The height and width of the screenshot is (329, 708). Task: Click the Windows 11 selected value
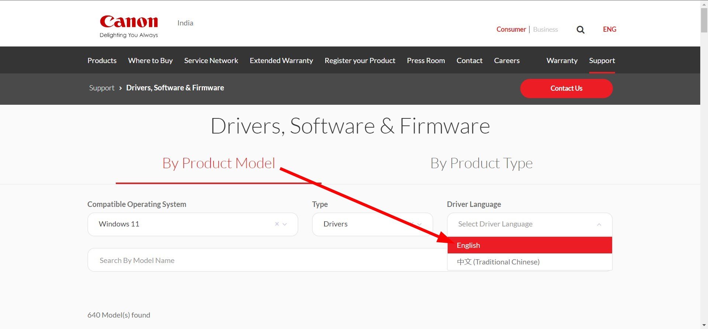point(119,224)
